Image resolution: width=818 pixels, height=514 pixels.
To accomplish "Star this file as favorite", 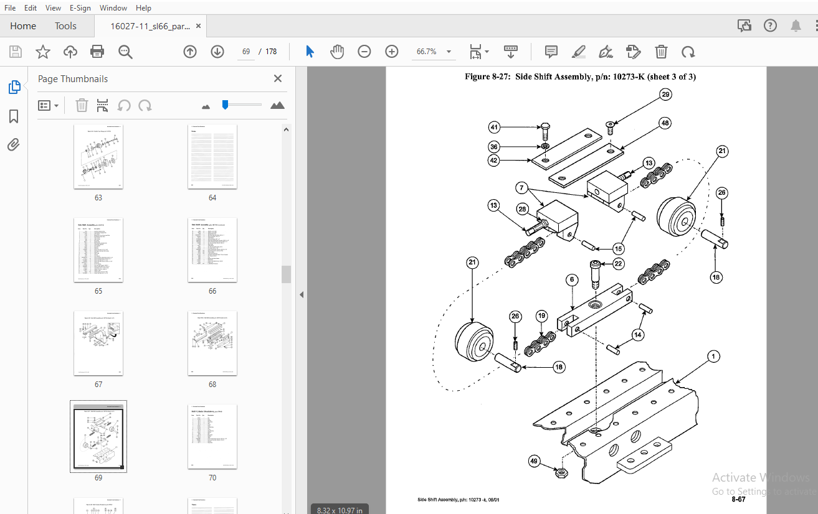I will (43, 52).
